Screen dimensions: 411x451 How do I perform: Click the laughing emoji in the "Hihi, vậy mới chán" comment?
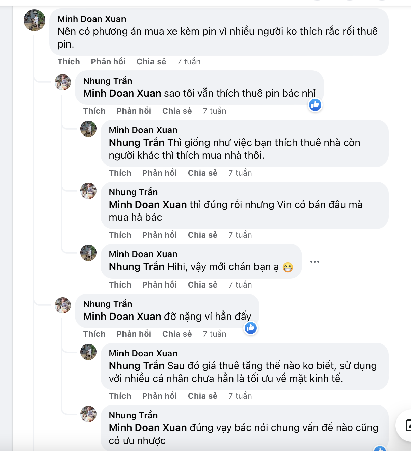[x=287, y=267]
